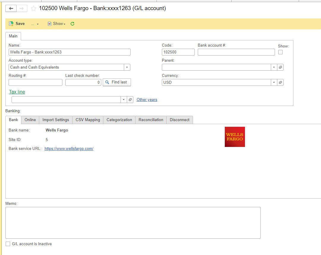Click the Routing # field
321x255 pixels.
pos(35,83)
